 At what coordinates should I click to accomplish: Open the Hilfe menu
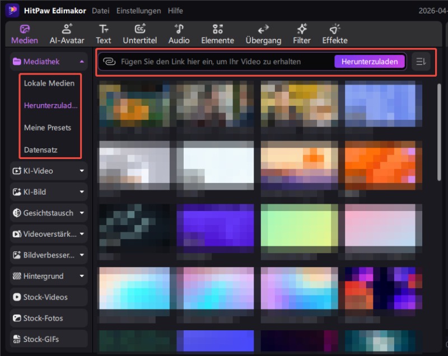175,11
